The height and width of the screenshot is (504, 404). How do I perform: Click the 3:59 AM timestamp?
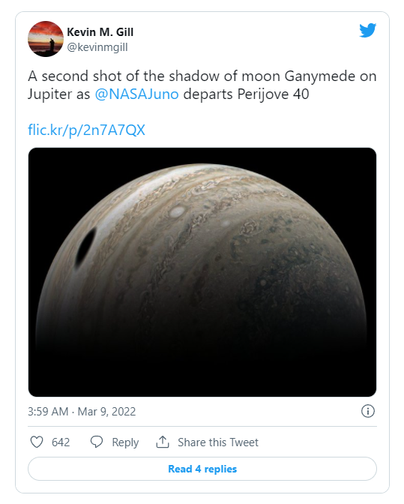point(48,412)
